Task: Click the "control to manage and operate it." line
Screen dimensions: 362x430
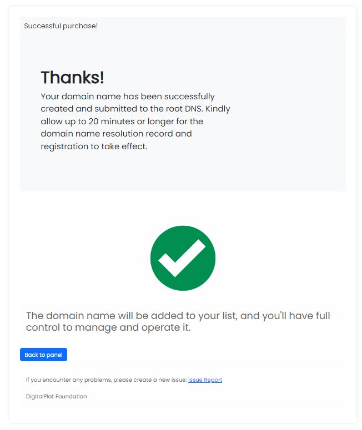Action: click(108, 327)
